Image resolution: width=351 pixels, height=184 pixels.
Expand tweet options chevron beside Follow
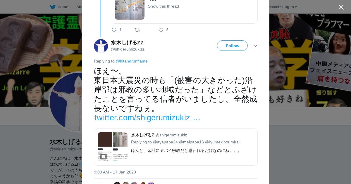click(x=255, y=46)
